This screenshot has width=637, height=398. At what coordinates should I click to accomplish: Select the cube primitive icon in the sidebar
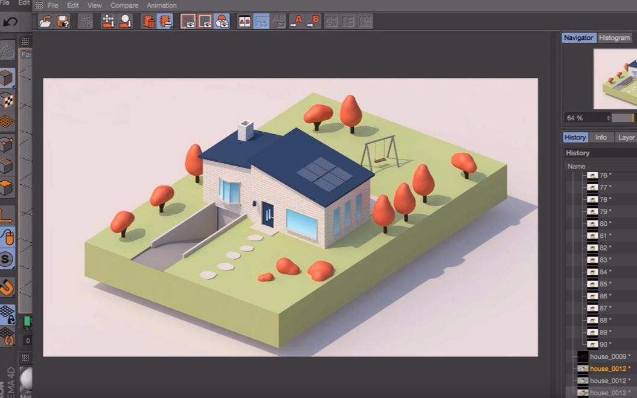(8, 77)
